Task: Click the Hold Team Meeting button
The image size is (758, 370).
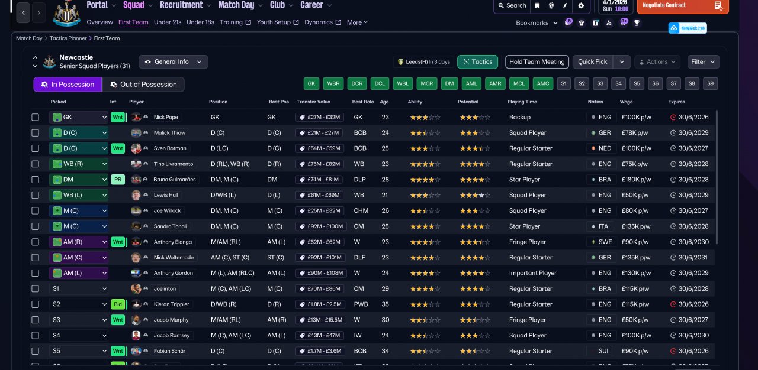Action: click(537, 61)
